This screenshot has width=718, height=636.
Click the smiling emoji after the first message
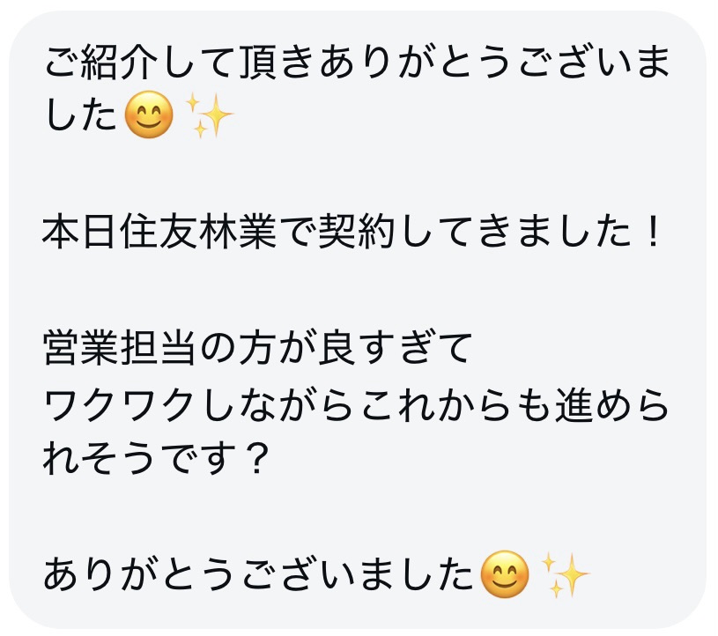(x=150, y=117)
